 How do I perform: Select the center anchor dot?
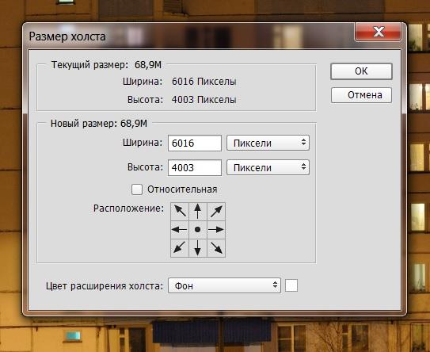[198, 230]
